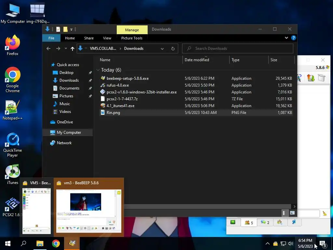The image size is (333, 250).
Task: Refresh the Downloads folder view
Action: click(173, 49)
